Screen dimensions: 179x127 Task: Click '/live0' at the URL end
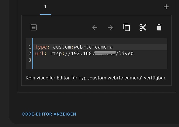click(x=125, y=54)
